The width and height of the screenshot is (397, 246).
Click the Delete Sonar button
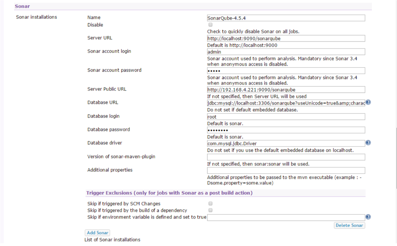[349, 225]
